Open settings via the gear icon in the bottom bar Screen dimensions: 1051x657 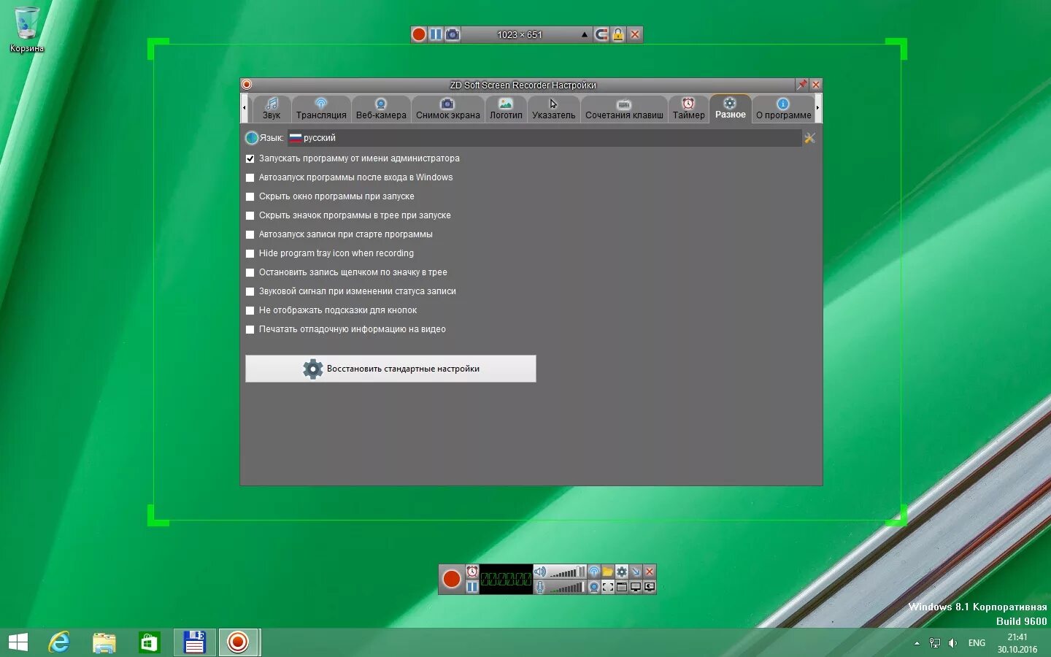[x=622, y=572]
